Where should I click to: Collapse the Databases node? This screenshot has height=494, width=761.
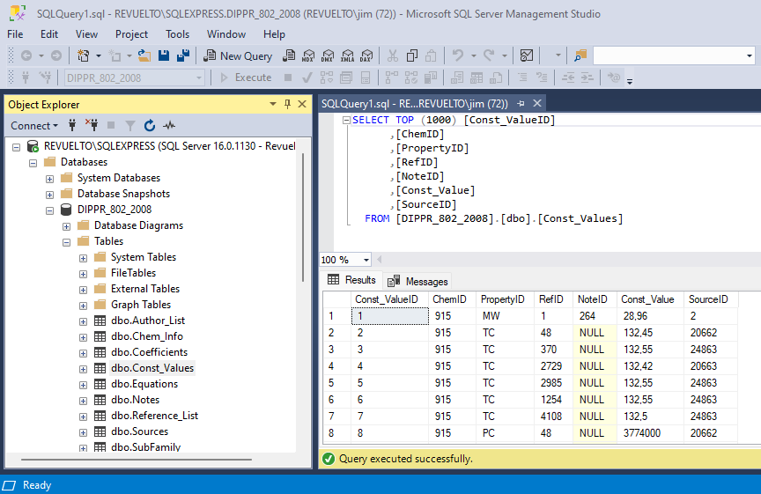tap(33, 163)
